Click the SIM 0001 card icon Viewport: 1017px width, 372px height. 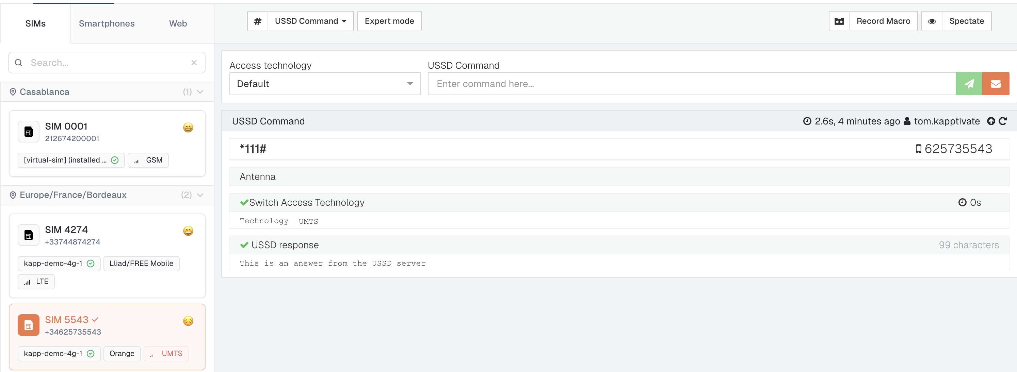pyautogui.click(x=29, y=132)
